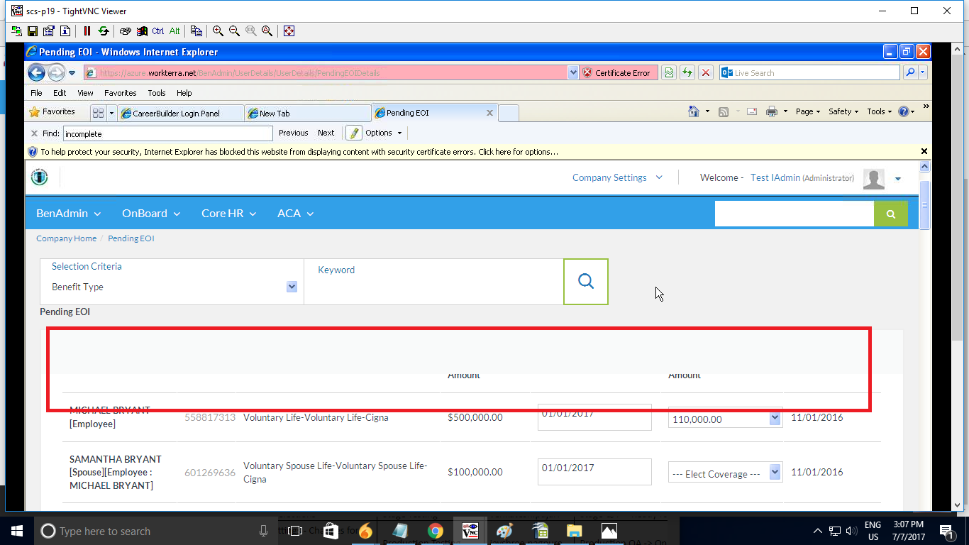Toggle the VNC Ctrl key button

point(157,31)
